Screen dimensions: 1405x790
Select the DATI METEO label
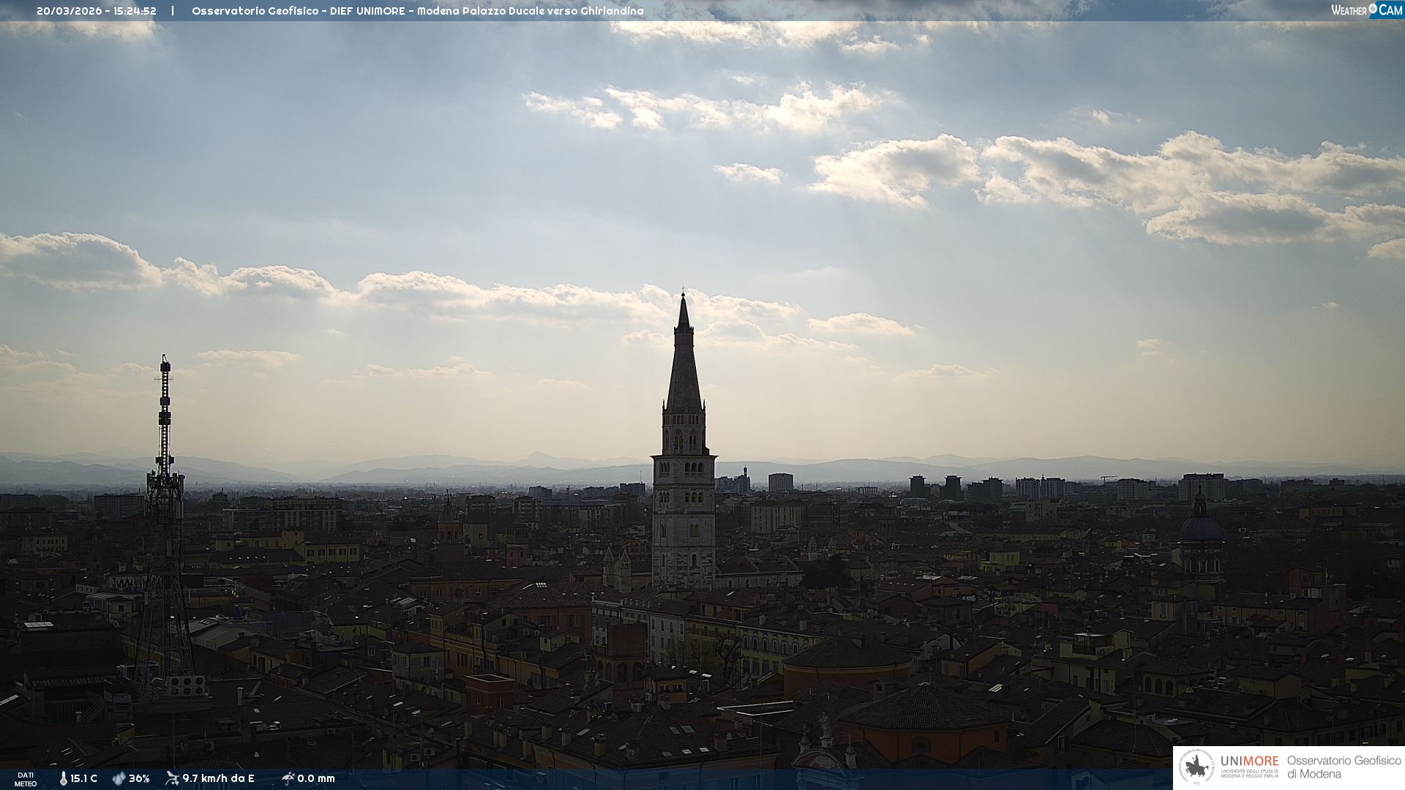pyautogui.click(x=26, y=779)
